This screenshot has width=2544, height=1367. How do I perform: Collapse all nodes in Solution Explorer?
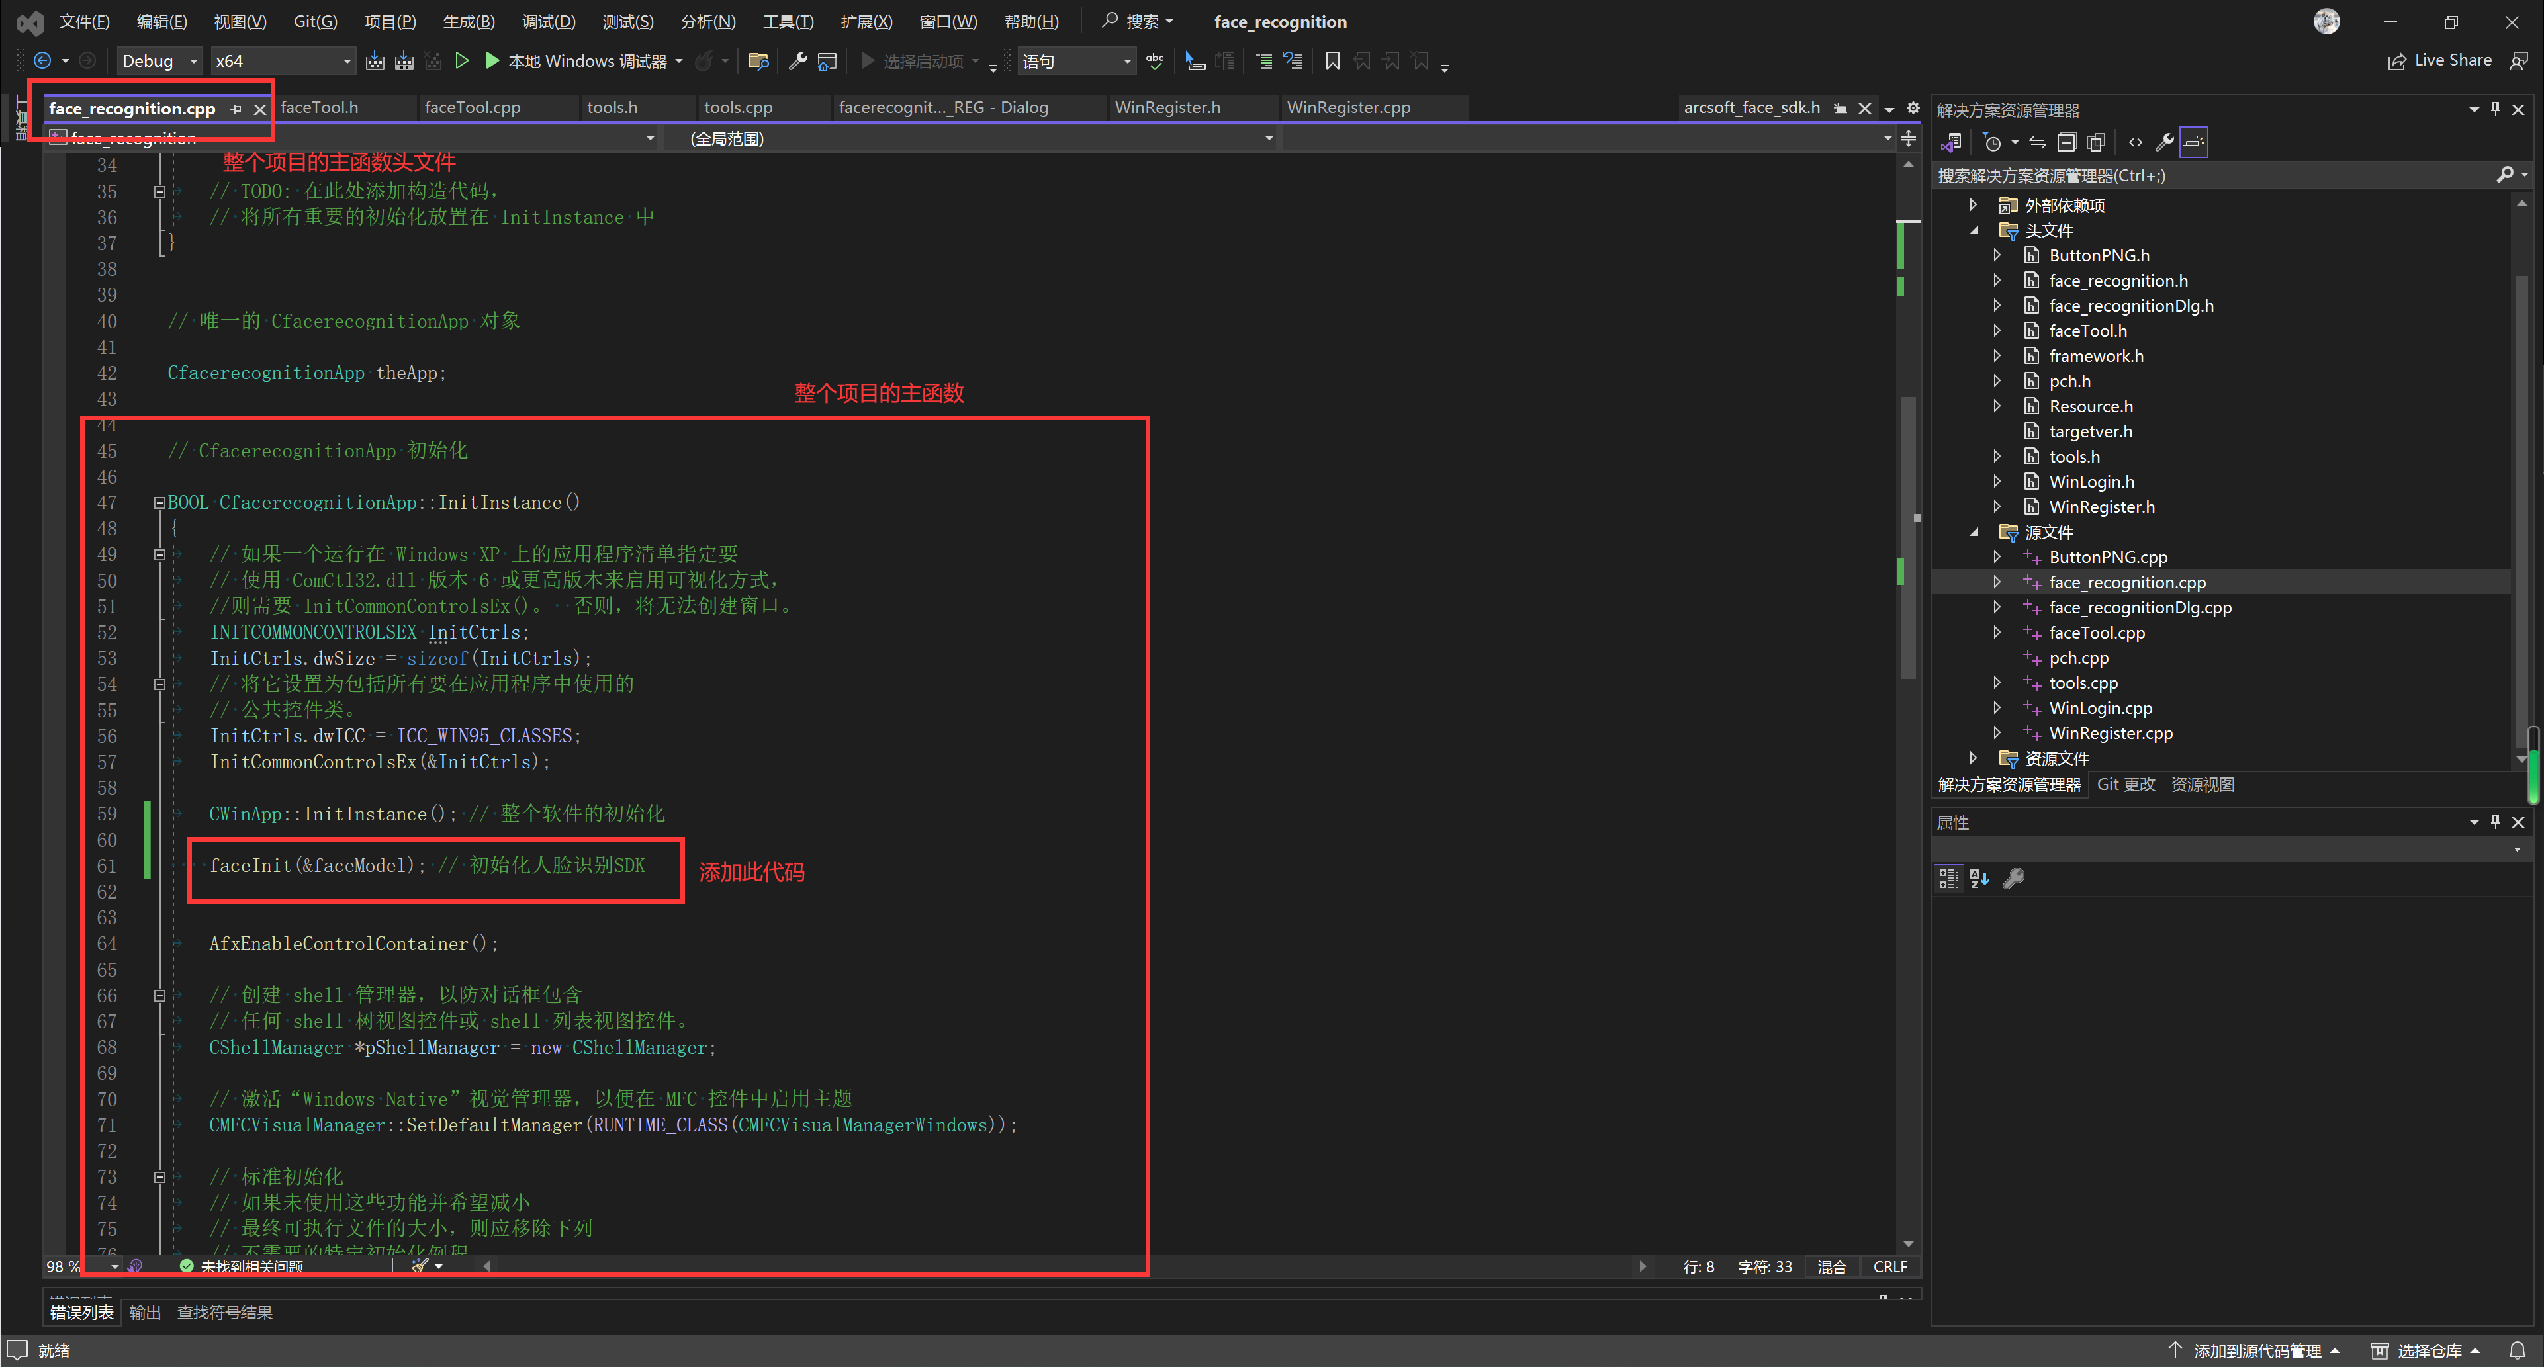click(x=2066, y=142)
